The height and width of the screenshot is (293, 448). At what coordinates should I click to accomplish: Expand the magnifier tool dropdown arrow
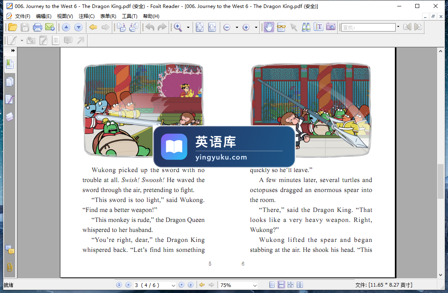tap(188, 28)
